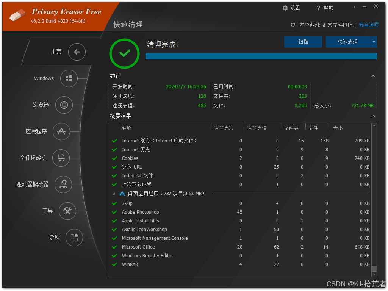This screenshot has width=388, height=291.
Task: Open 设置 text in title bar
Action: click(x=295, y=8)
